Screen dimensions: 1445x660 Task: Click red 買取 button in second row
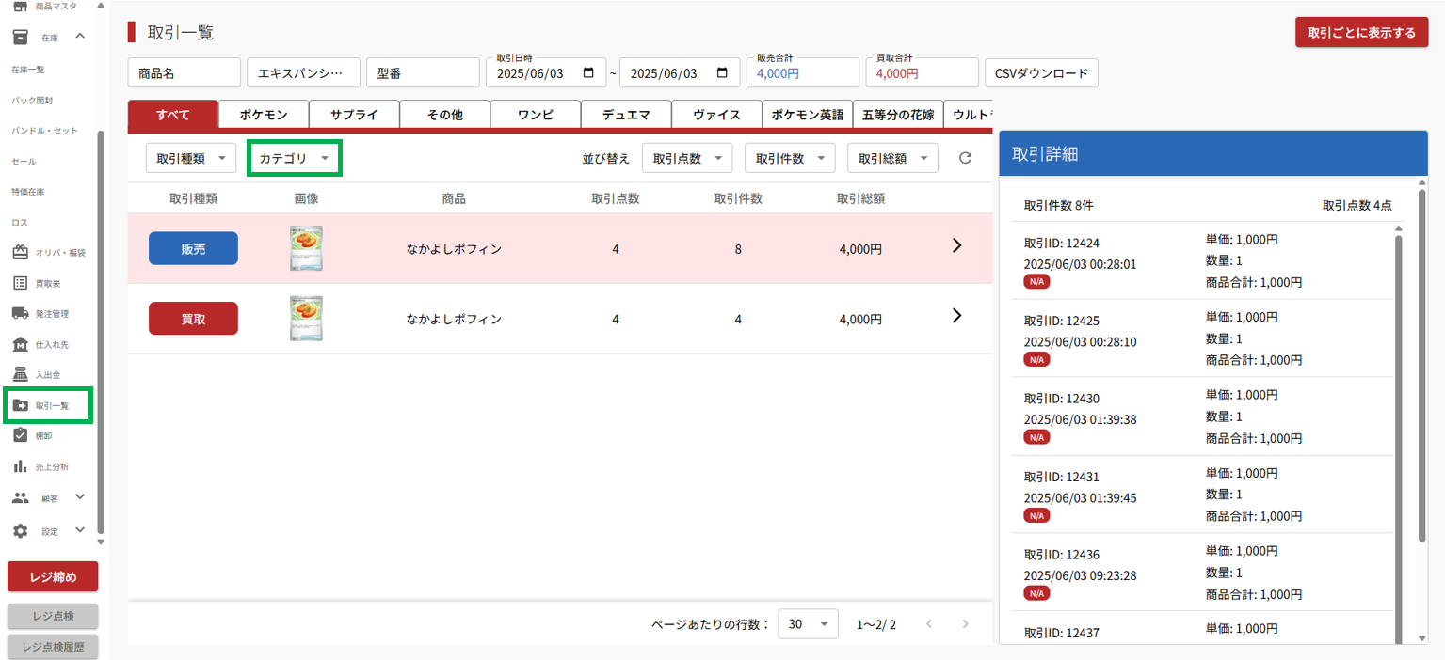[193, 319]
